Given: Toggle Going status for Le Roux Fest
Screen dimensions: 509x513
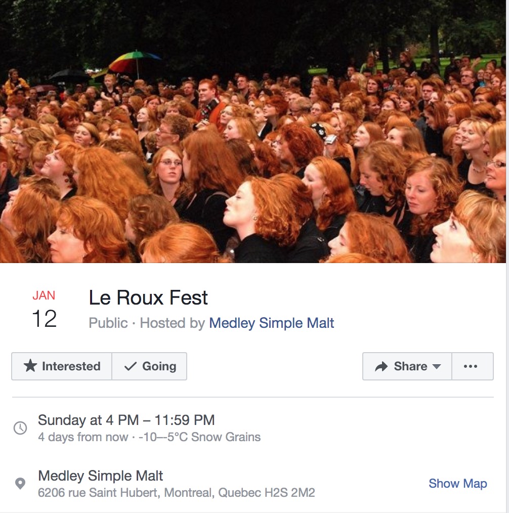Looking at the screenshot, I should [x=149, y=366].
